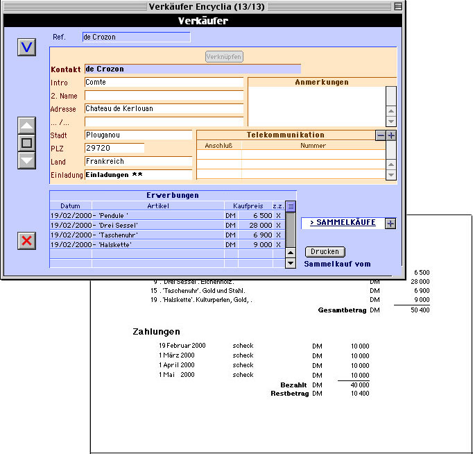Click the Verknüpfen button
The width and height of the screenshot is (473, 454).
click(224, 57)
